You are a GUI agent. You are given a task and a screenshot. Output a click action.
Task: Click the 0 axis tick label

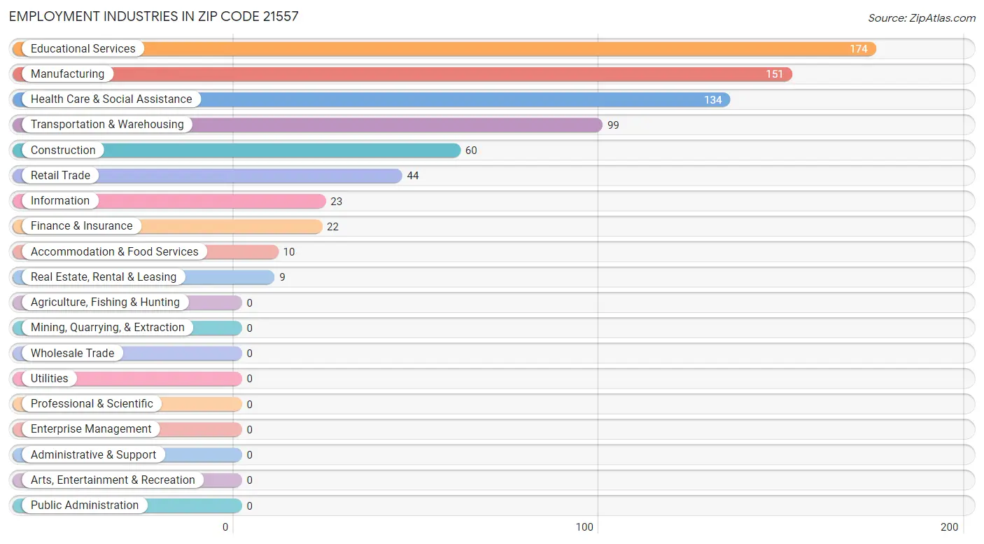[x=225, y=527]
